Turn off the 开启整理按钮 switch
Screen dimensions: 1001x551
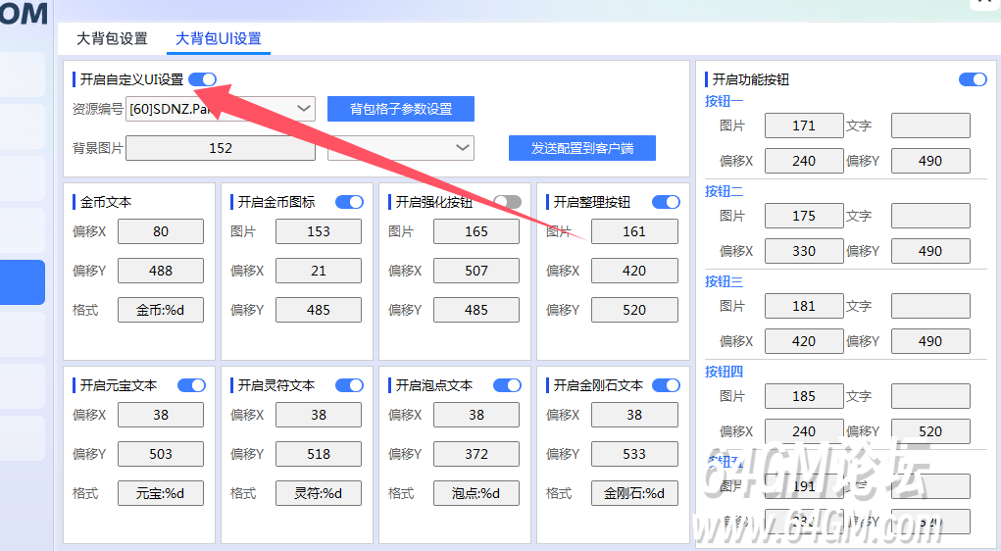click(x=666, y=202)
